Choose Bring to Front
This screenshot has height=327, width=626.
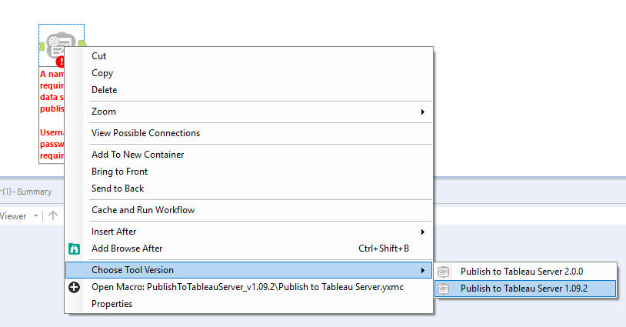[248, 172]
